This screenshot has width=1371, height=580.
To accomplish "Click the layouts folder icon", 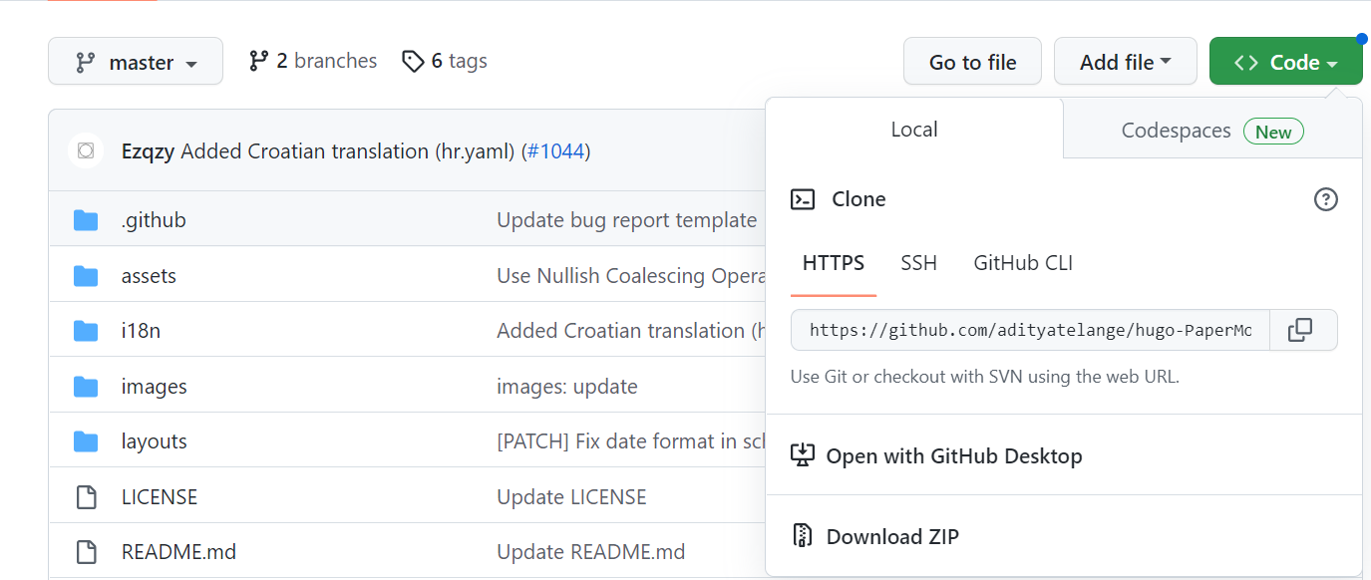I will pyautogui.click(x=86, y=441).
